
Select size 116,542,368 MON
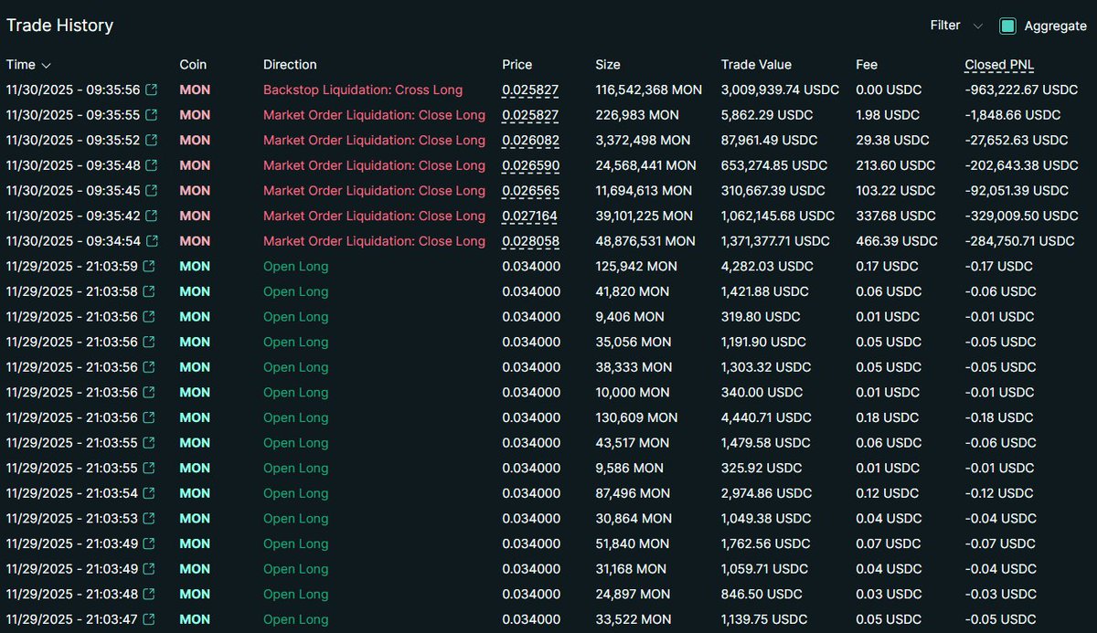point(649,90)
